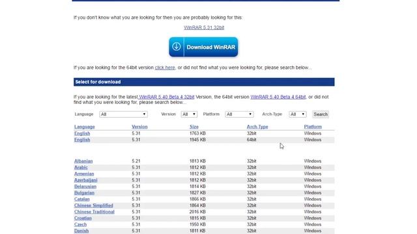Open the Catalan language download link
Screen dimensions: 417x234
pos(82,200)
